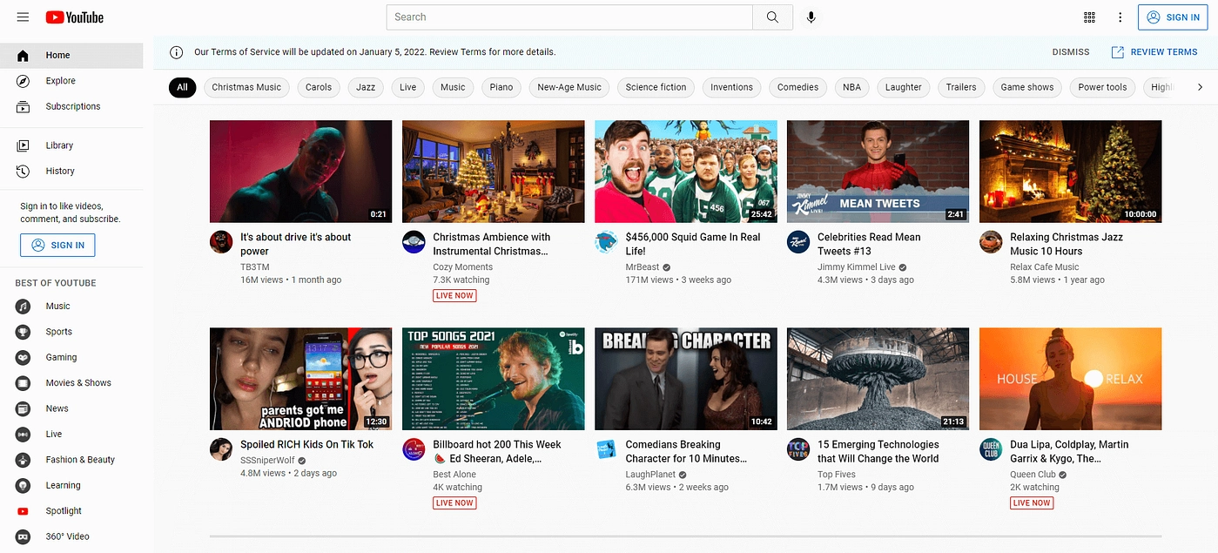
Task: Open Top Songs 2021 Billboard thumbnail
Action: pos(494,379)
